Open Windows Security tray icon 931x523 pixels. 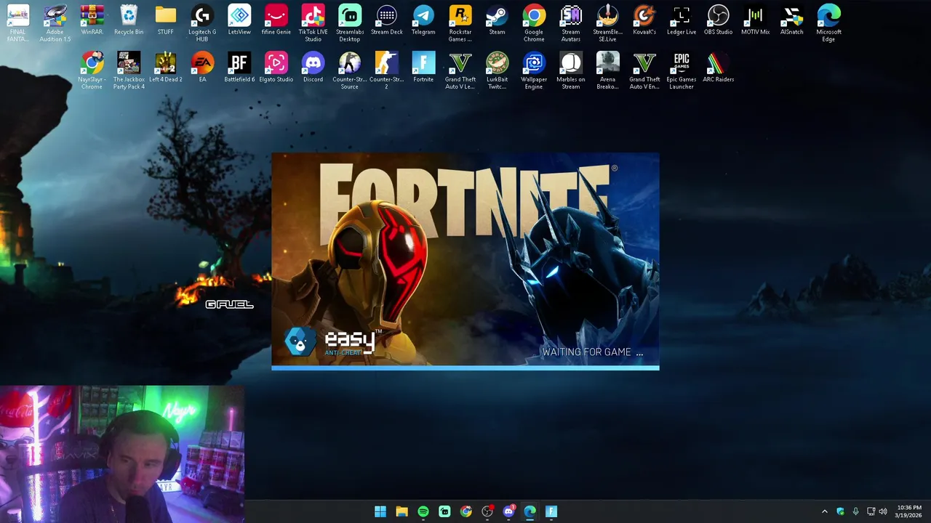[x=840, y=511]
